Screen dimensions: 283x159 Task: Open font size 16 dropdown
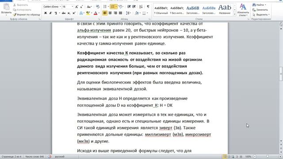tap(73, 7)
